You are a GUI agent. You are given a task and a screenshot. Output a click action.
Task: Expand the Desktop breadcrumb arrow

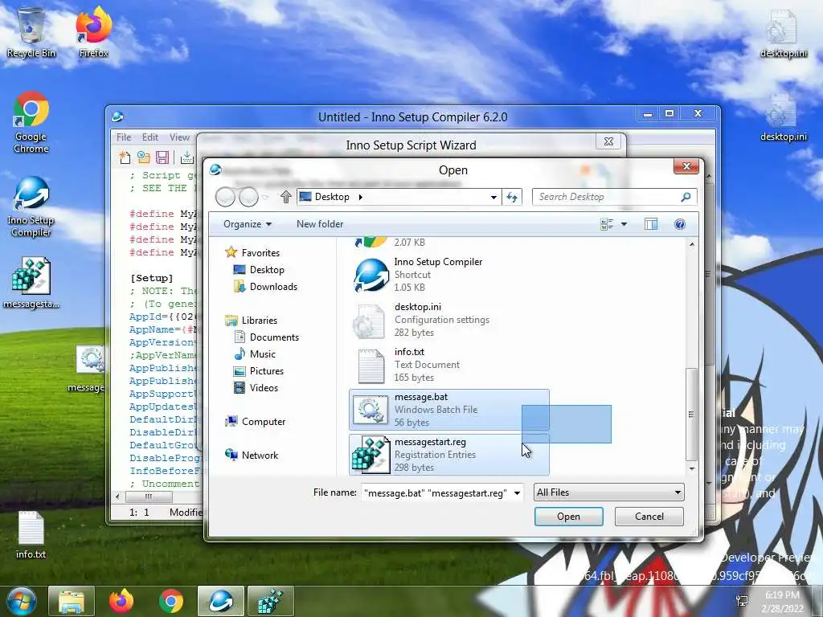coord(360,198)
